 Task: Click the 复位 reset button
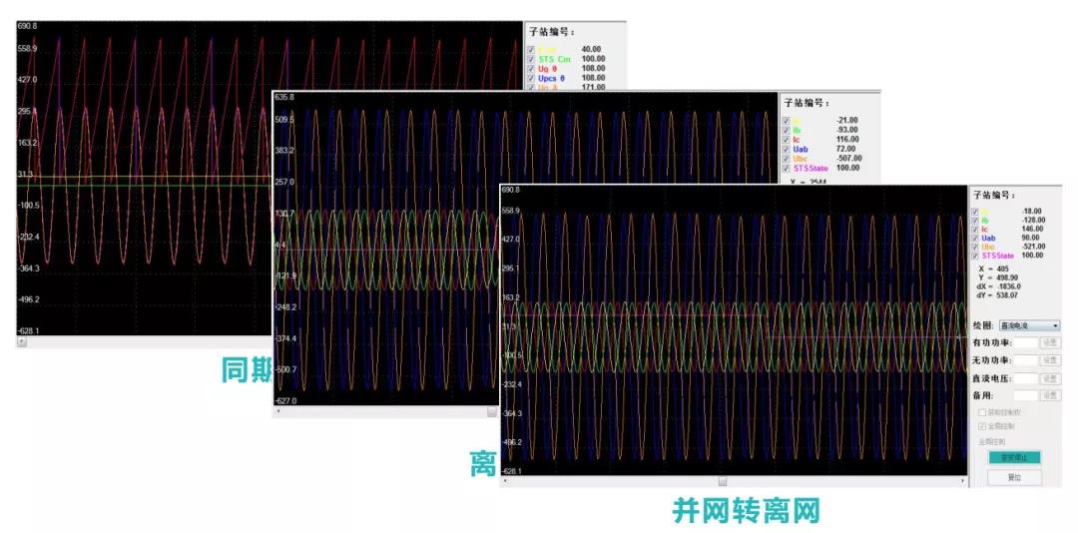point(1014,477)
